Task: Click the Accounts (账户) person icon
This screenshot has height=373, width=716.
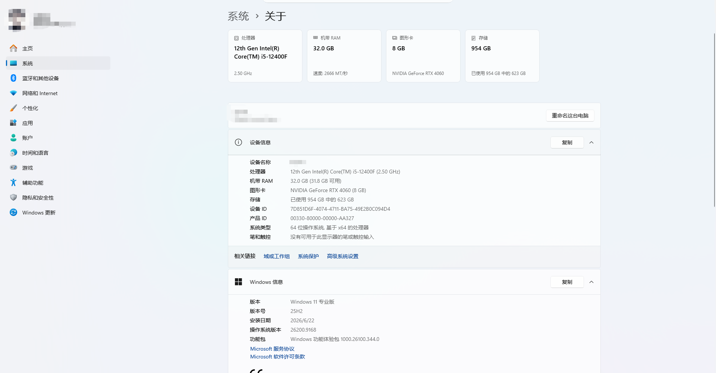Action: [x=13, y=138]
